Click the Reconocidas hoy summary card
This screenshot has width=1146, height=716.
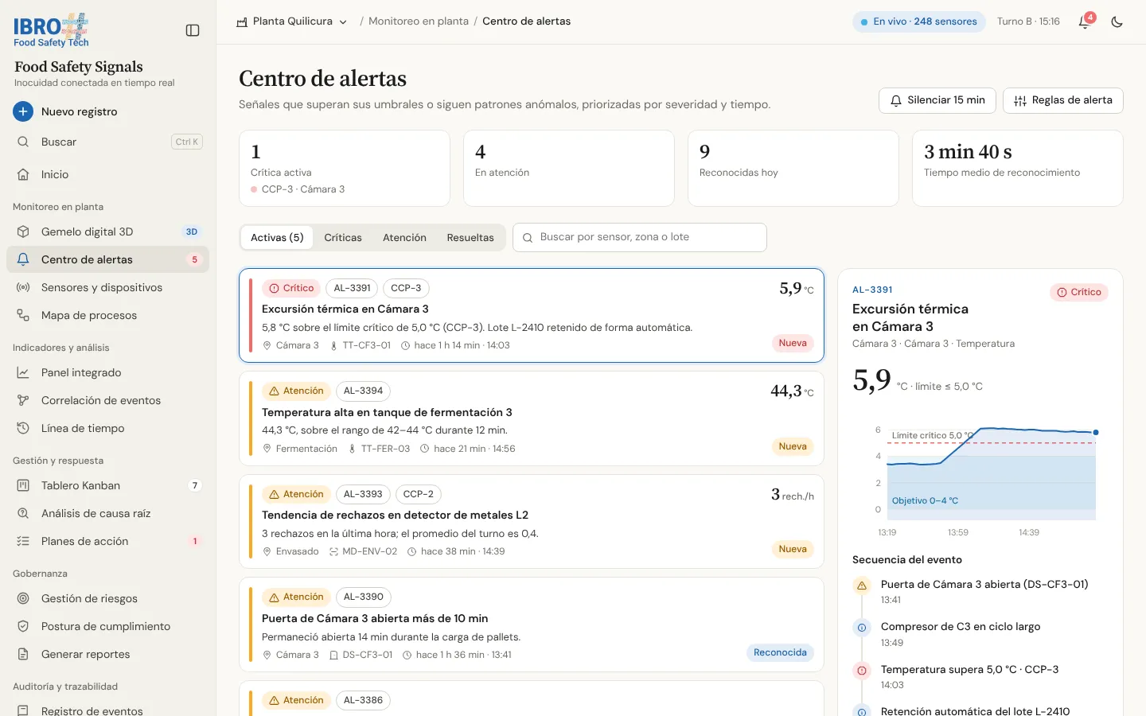point(793,168)
